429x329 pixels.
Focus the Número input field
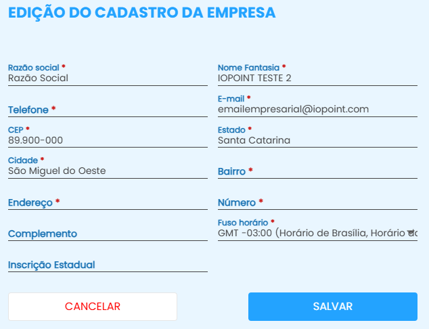[x=317, y=202]
